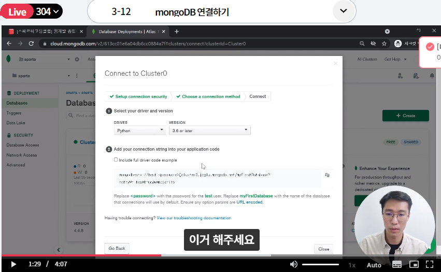Toggle video subtitles icon
441x272 pixels.
click(x=397, y=264)
